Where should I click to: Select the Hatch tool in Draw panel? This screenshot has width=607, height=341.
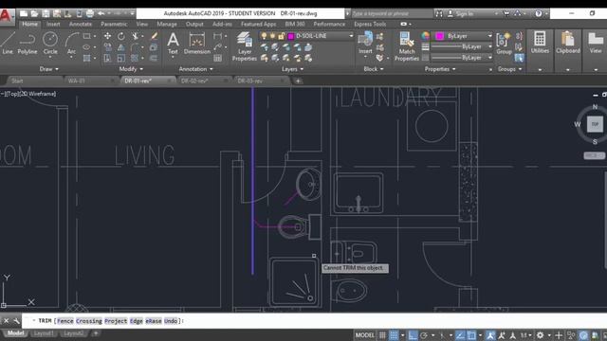point(86,59)
